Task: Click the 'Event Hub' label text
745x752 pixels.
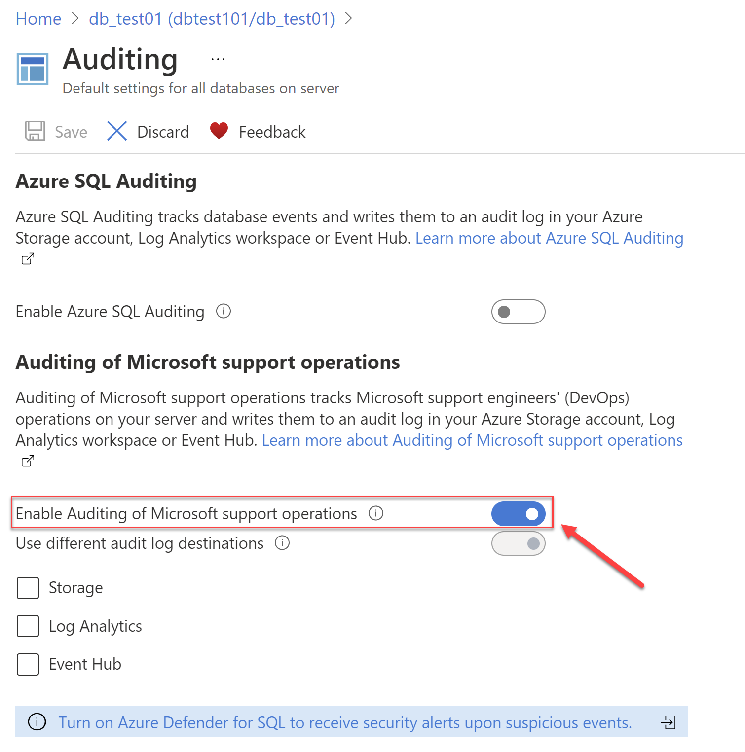Action: point(85,664)
